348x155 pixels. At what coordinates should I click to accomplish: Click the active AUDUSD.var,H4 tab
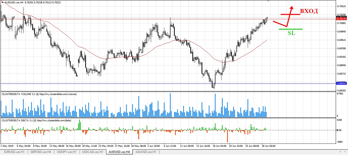pyautogui.click(x=119, y=152)
